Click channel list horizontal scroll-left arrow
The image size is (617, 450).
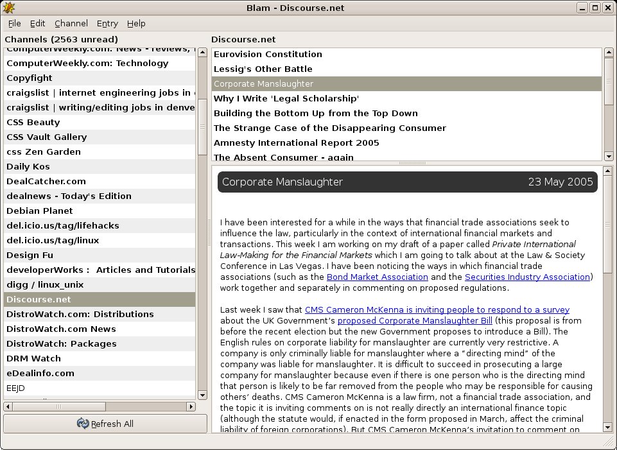[x=8, y=406]
